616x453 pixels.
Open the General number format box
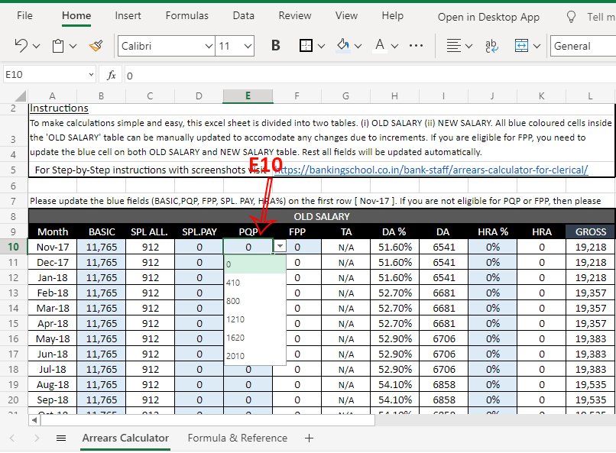tap(582, 46)
